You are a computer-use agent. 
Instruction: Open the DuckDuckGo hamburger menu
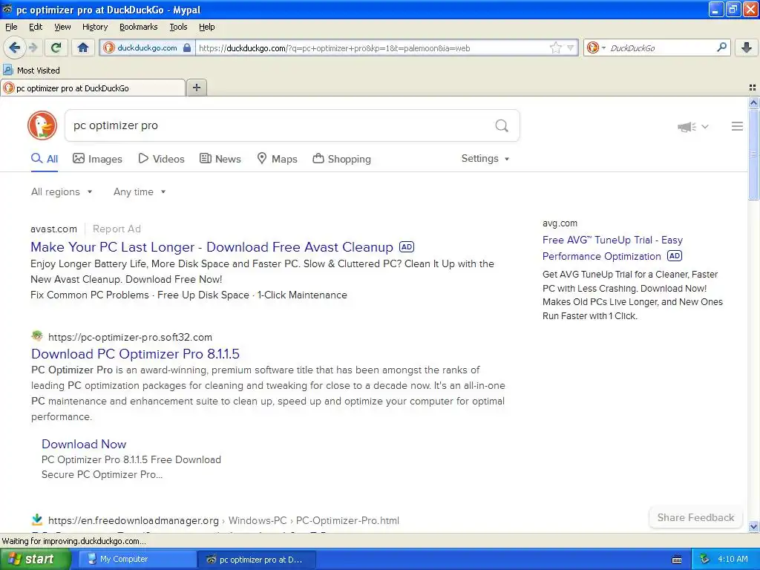tap(737, 126)
